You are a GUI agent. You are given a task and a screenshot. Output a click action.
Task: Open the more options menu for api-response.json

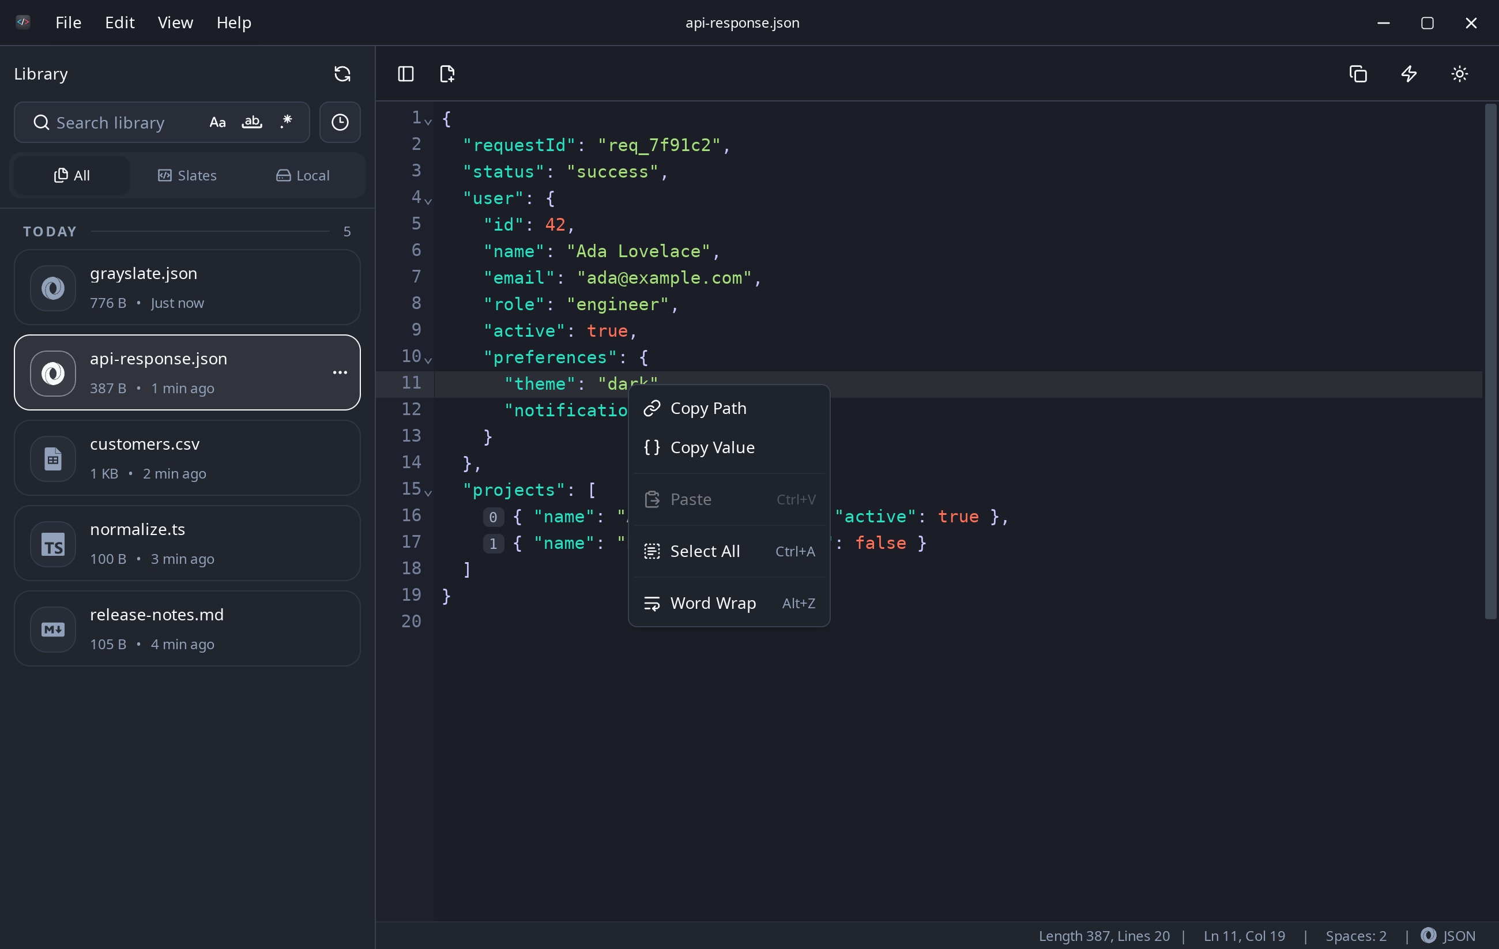point(340,372)
